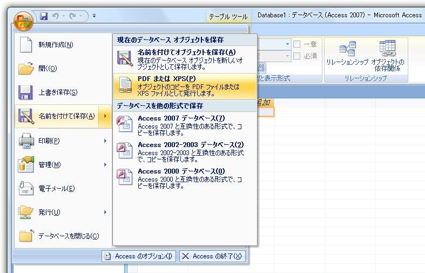Choose the 上書き保存(S) menu entry
Screen dimensions: 425x273
[63, 92]
